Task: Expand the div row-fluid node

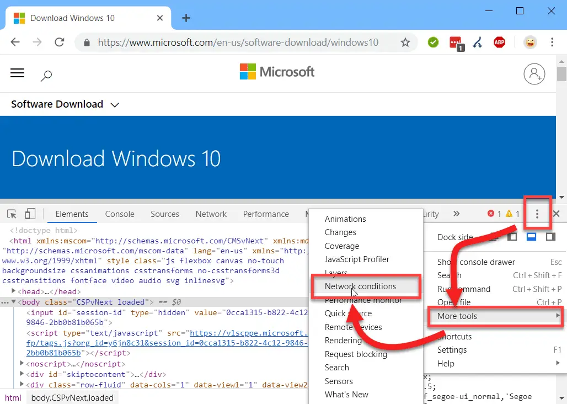Action: pyautogui.click(x=22, y=384)
